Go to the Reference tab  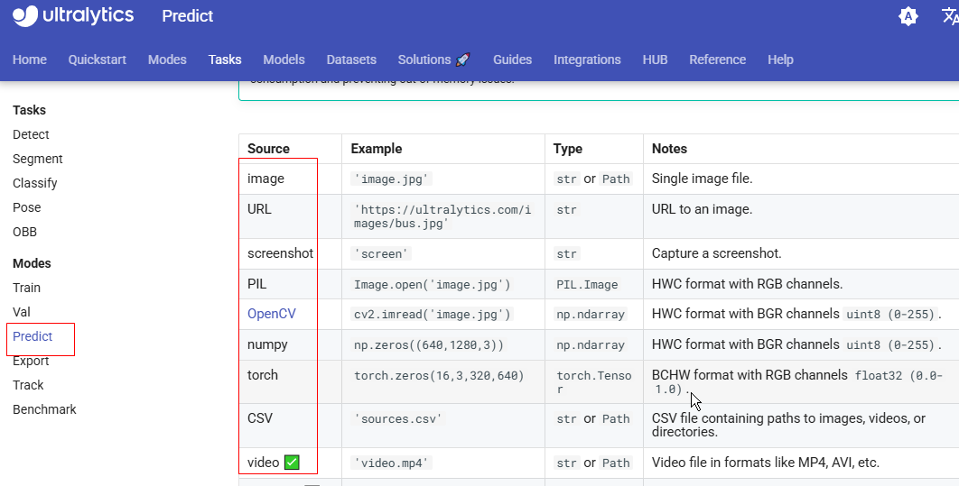[x=717, y=60]
